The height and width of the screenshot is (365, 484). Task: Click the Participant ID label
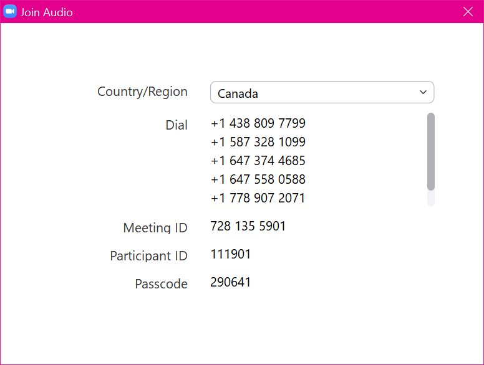click(148, 256)
